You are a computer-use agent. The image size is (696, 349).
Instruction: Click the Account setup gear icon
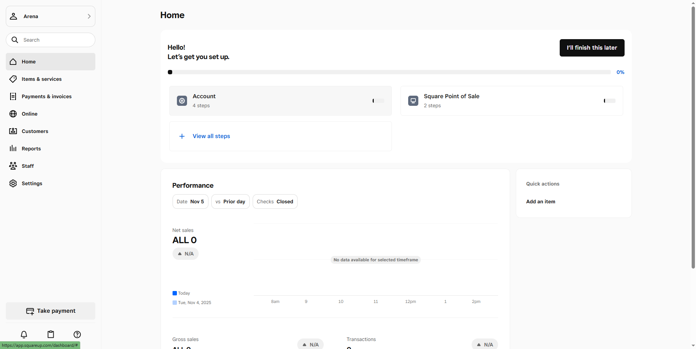pos(182,101)
